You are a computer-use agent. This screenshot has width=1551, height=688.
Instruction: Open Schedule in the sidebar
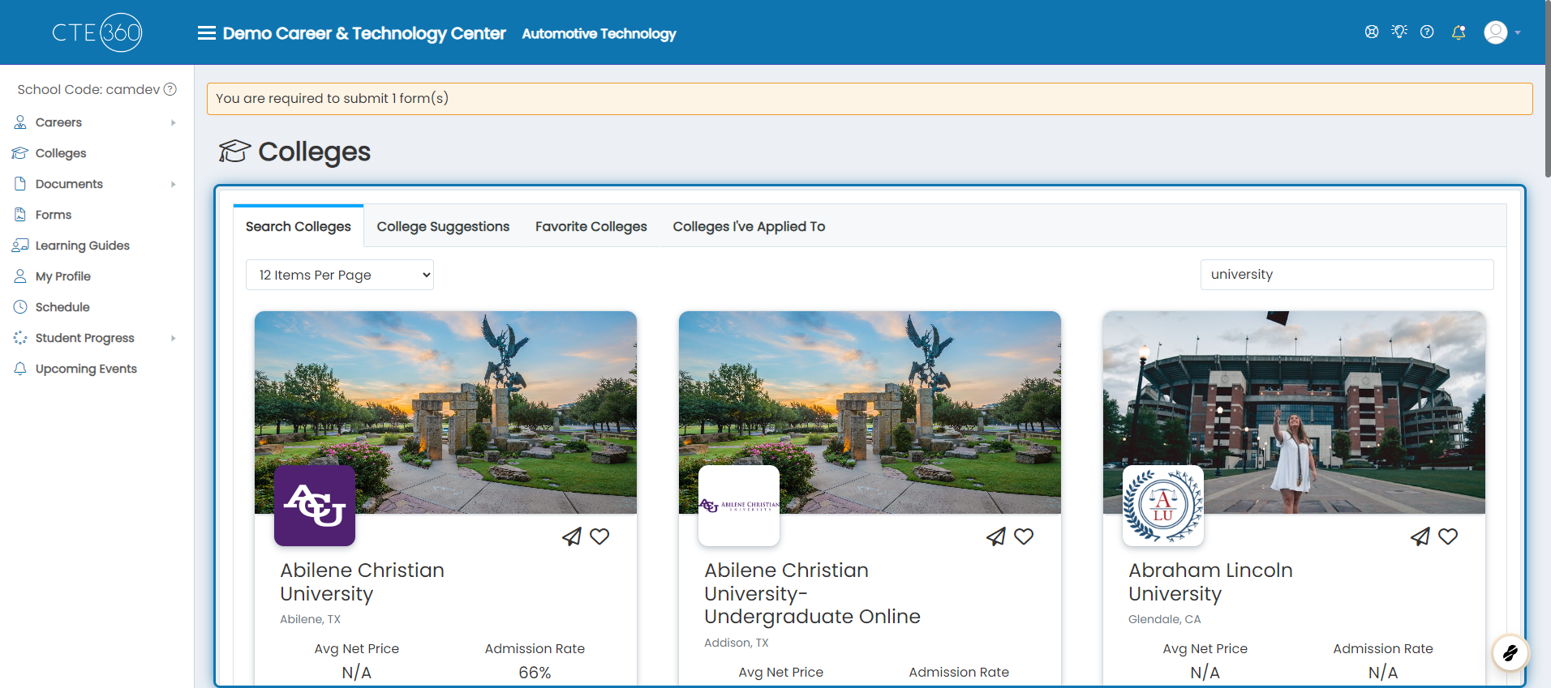click(x=62, y=307)
